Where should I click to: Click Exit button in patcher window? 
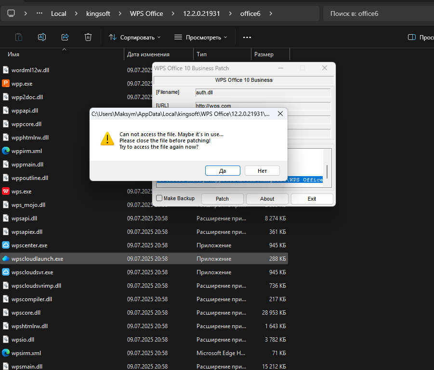click(x=312, y=199)
